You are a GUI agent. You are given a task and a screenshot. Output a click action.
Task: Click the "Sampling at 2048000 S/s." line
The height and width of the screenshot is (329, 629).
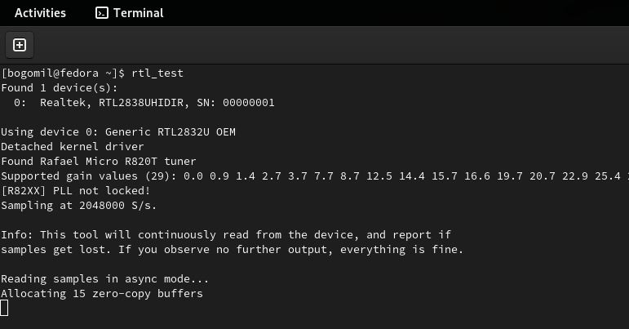(79, 206)
